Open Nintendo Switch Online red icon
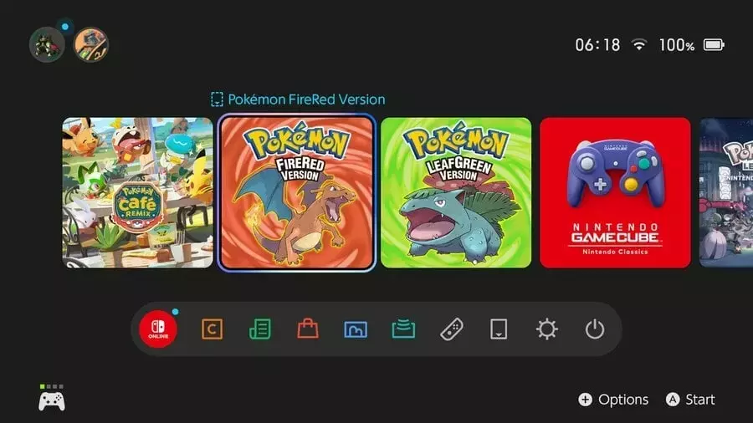The height and width of the screenshot is (423, 753). click(158, 329)
